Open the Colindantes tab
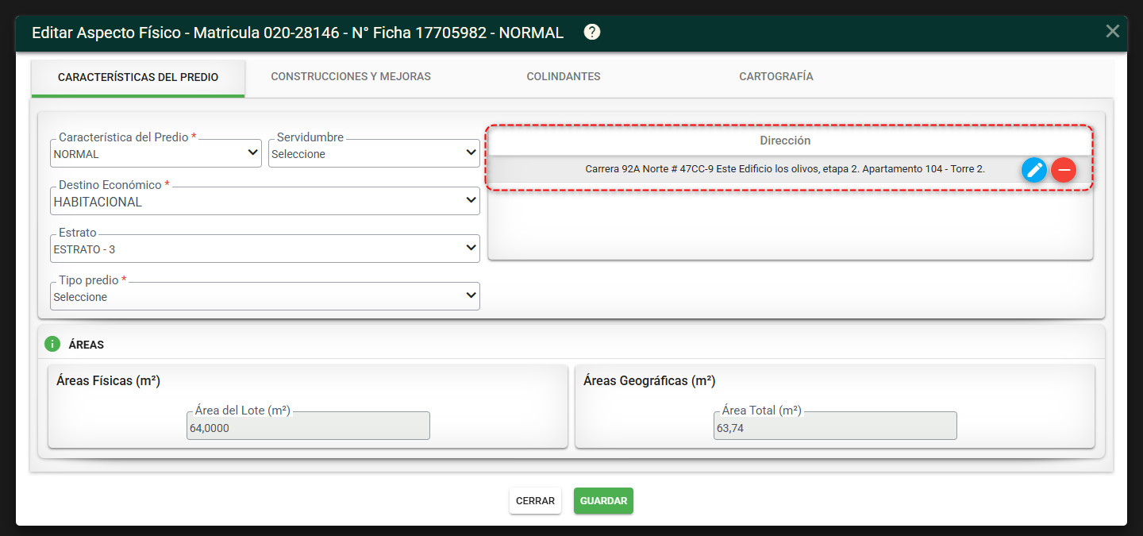The width and height of the screenshot is (1143, 536). tap(564, 77)
